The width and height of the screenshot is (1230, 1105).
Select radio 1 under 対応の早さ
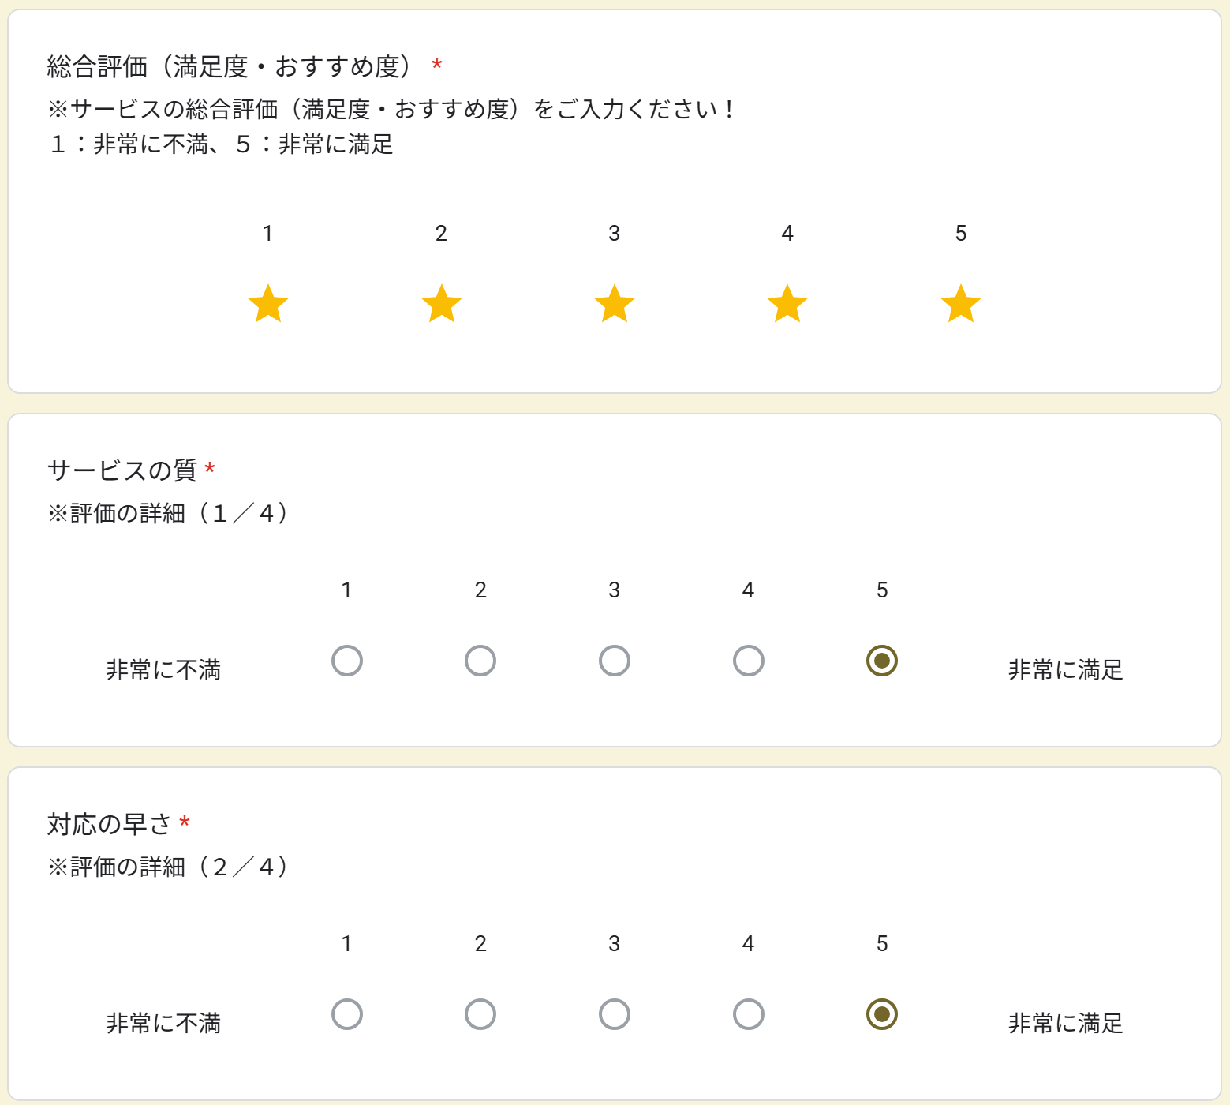pyautogui.click(x=347, y=1014)
